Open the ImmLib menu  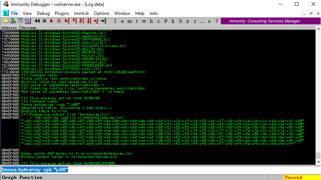point(81,13)
